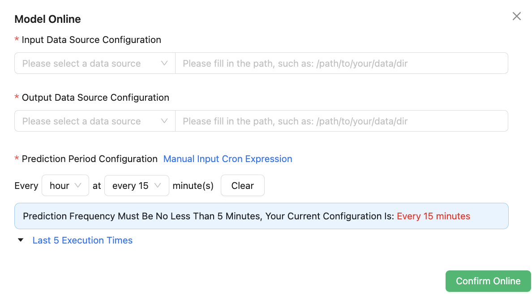532x308 pixels.
Task: Click the Input Data Source Configuration label
Action: coord(91,40)
